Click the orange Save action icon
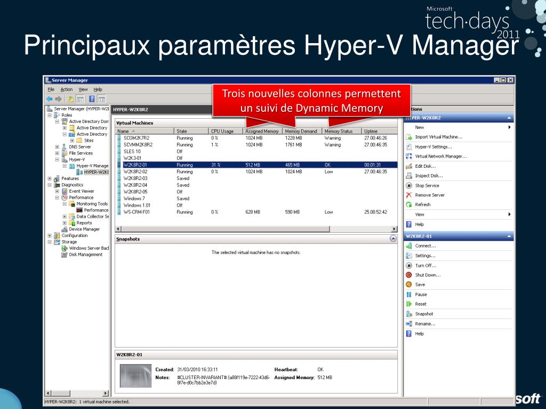 409,284
